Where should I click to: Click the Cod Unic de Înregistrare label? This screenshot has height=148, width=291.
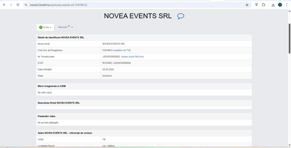click(x=50, y=50)
